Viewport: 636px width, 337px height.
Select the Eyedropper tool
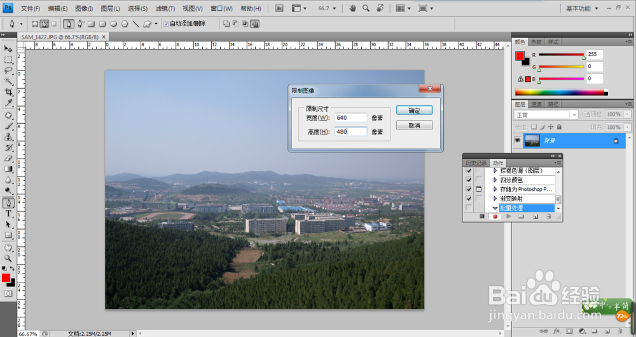(x=8, y=103)
